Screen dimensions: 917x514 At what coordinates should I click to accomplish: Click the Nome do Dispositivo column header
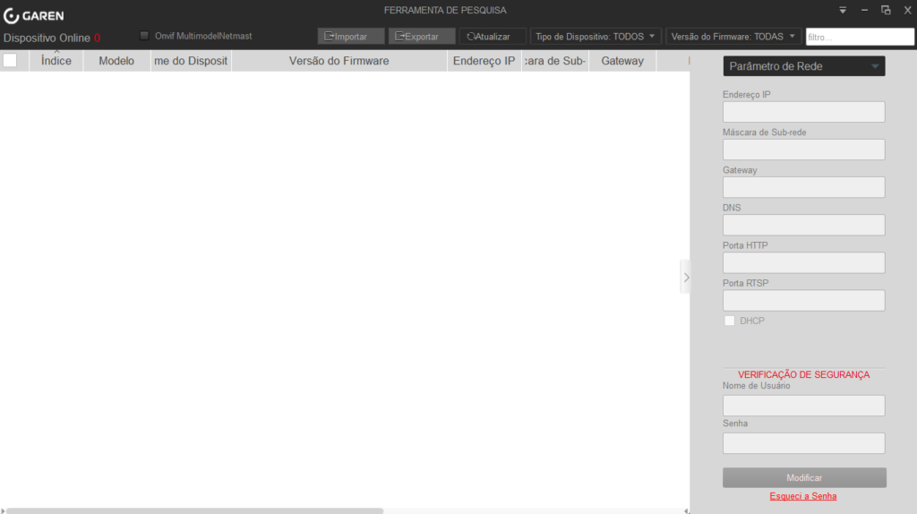pos(191,61)
